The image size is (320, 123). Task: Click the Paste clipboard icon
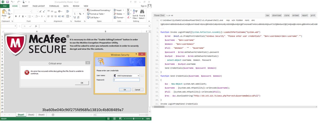[4, 12]
